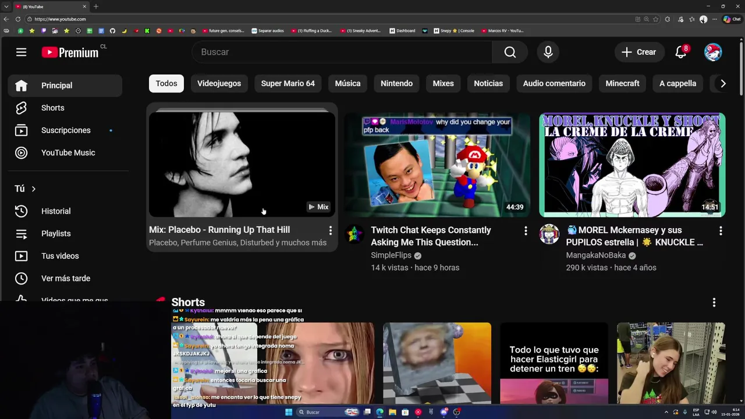This screenshot has height=419, width=745.
Task: Open options for the MOREL video
Action: pos(721,230)
